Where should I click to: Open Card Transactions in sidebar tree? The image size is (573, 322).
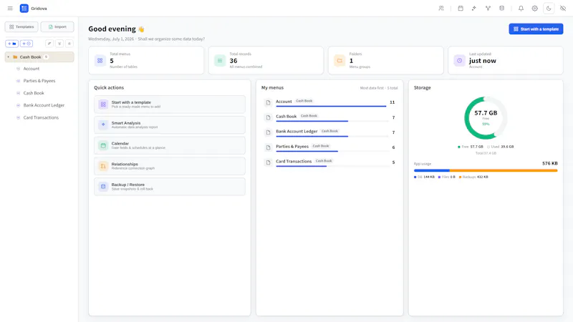point(39,117)
